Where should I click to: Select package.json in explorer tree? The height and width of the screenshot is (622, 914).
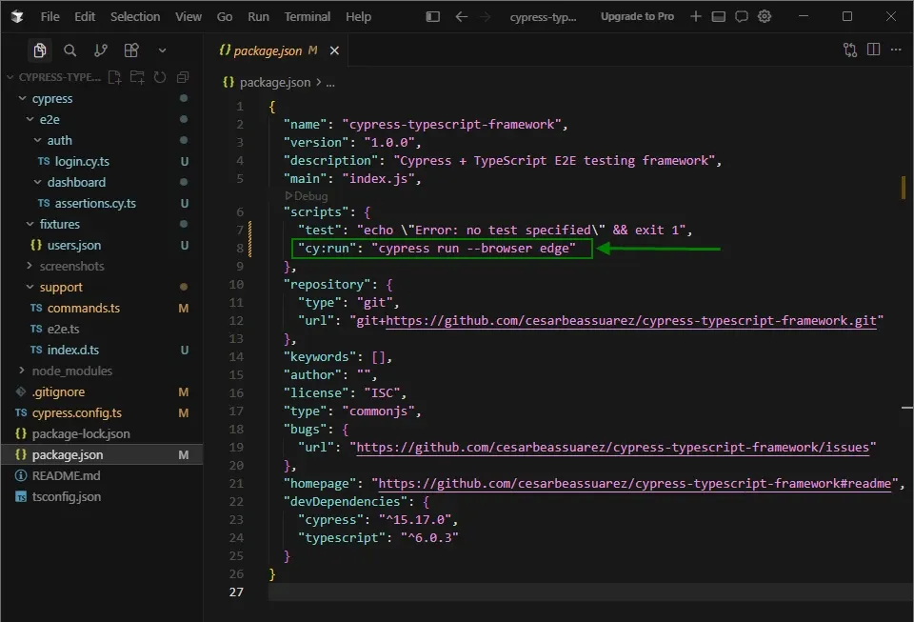click(102, 454)
